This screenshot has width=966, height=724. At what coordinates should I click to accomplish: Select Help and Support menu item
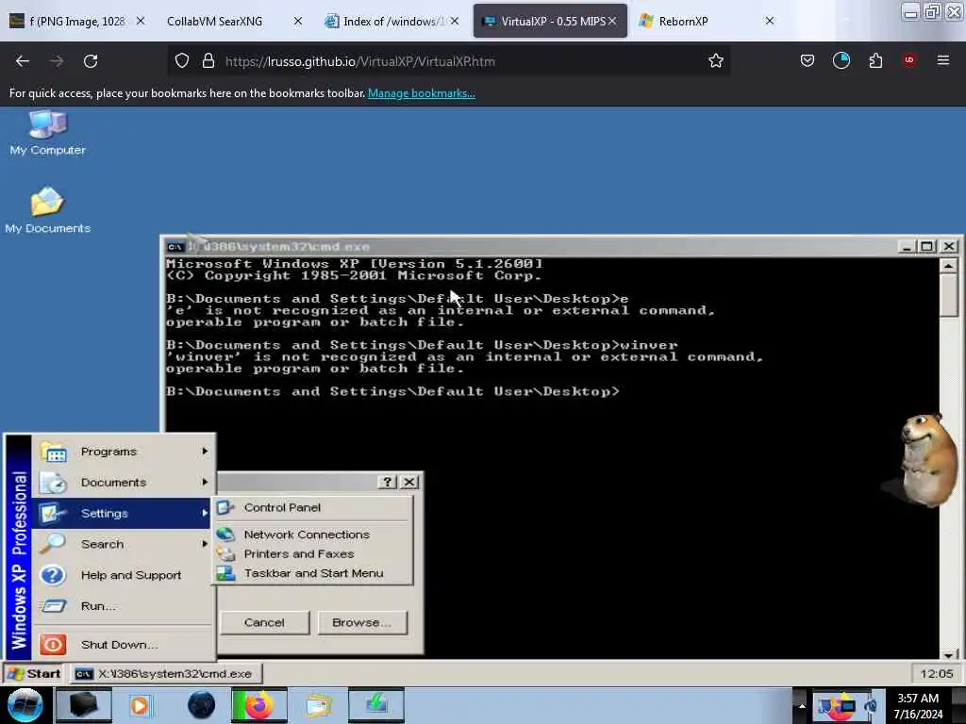(122, 575)
